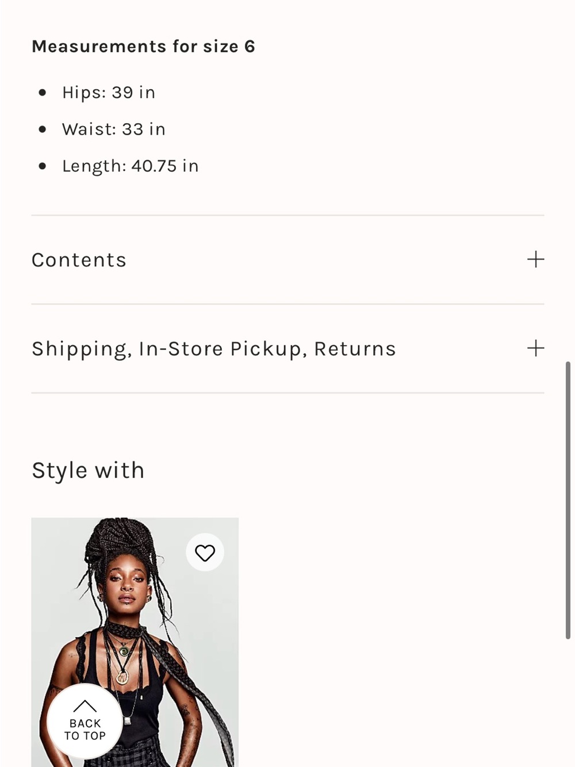Expand Contents using its plus icon
Screen dimensions: 575x767
coord(535,259)
